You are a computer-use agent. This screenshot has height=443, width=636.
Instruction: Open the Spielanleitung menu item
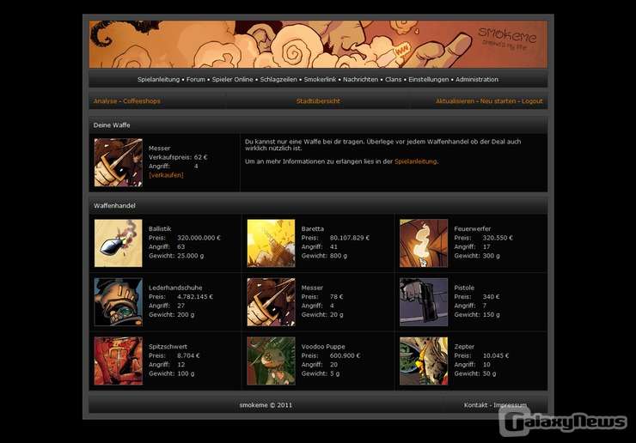tap(159, 80)
